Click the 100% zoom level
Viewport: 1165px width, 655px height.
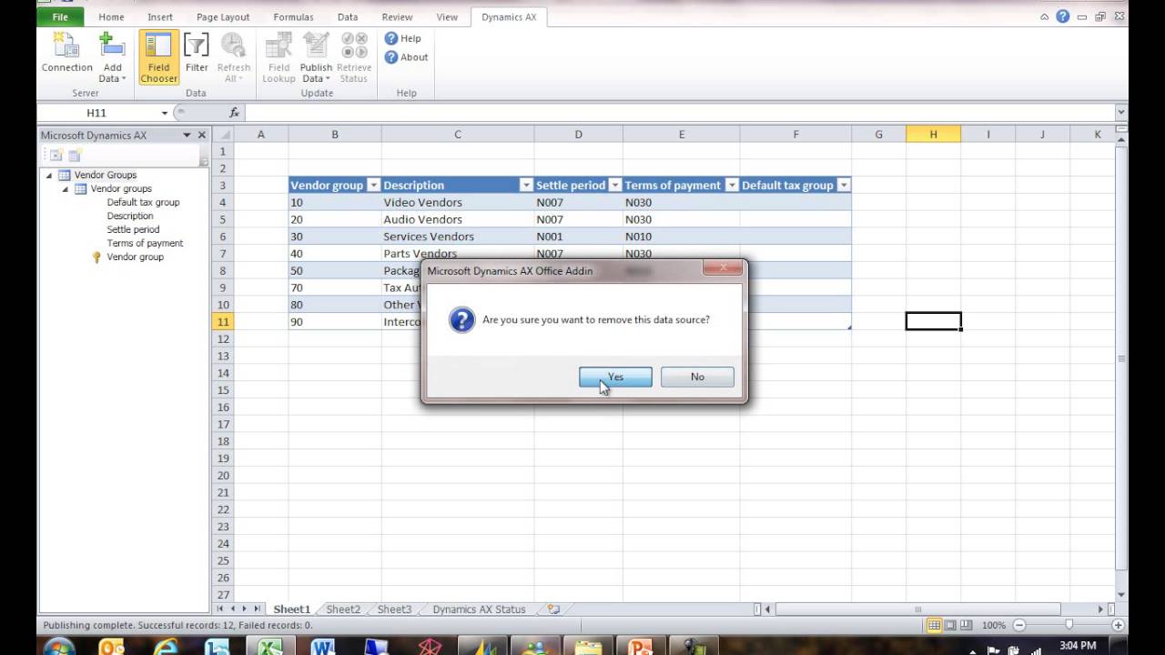(994, 625)
